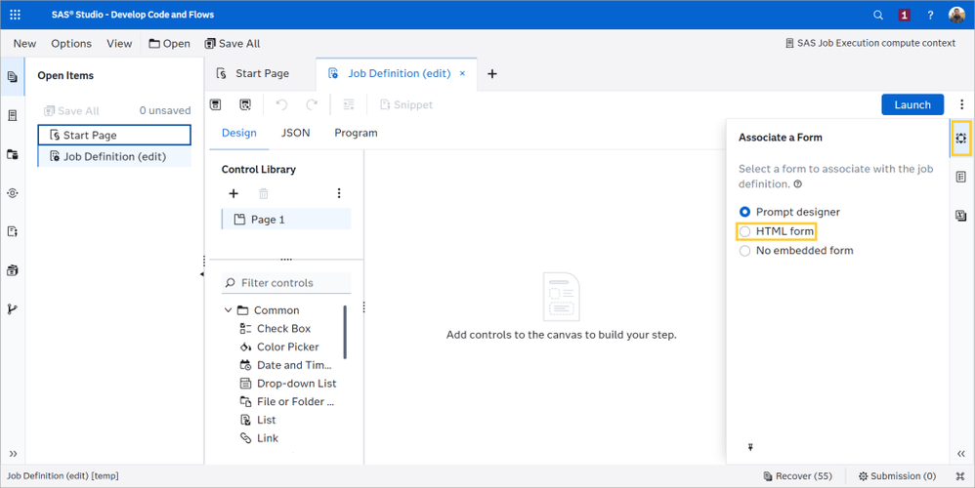Viewport: 975px width, 488px height.
Task: Click the Snippet toolbar button
Action: point(406,104)
